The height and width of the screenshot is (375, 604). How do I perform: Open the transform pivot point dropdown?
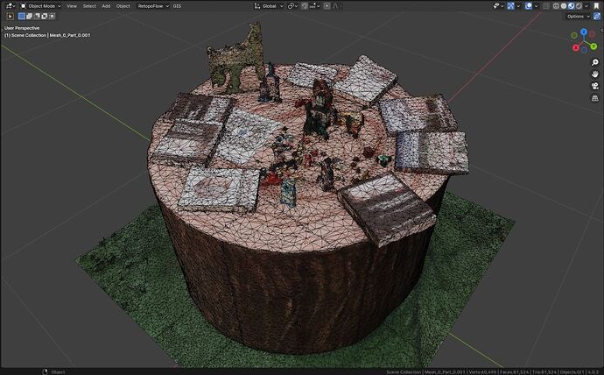tap(292, 6)
